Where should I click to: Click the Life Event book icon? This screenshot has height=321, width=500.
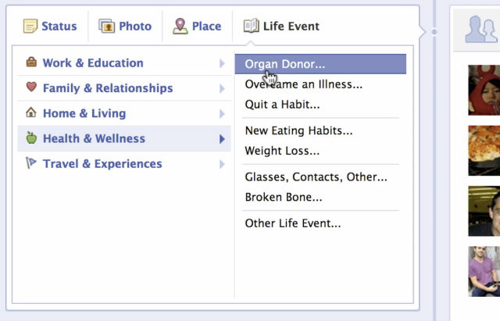tap(251, 26)
